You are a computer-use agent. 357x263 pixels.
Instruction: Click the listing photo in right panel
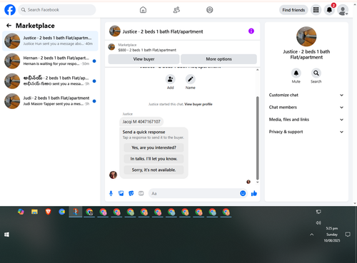coord(306,36)
